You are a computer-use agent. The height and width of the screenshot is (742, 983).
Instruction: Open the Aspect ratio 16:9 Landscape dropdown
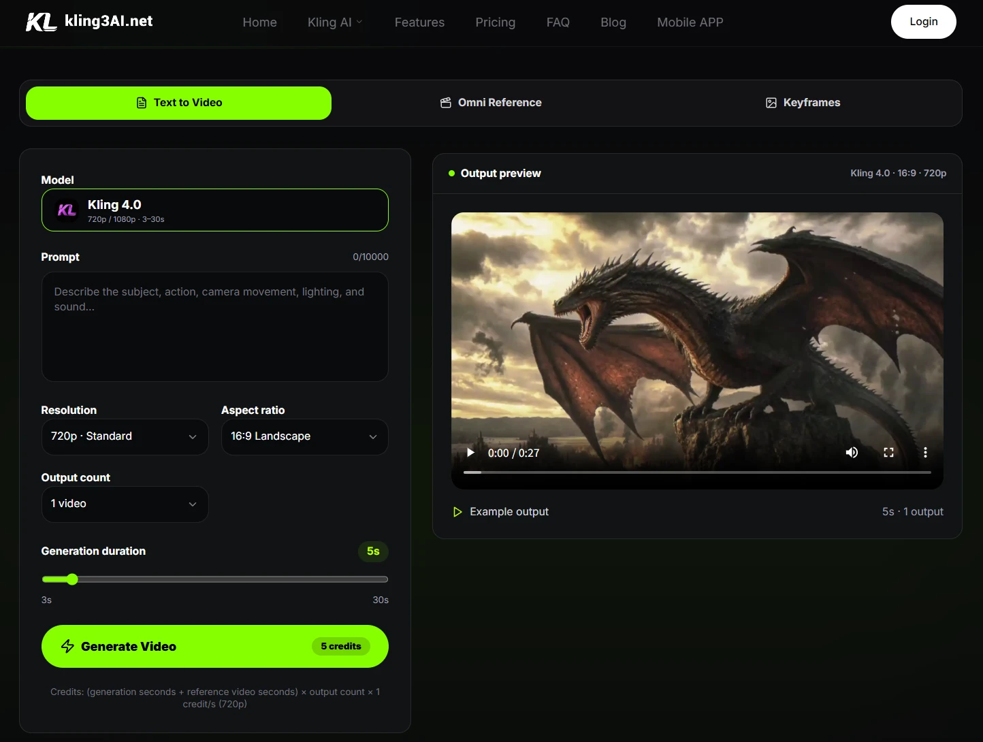pos(304,436)
